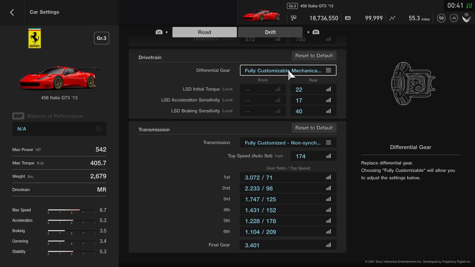
Task: Adjust 4th gear ratio 1.431 / 152
Action: pos(288,210)
